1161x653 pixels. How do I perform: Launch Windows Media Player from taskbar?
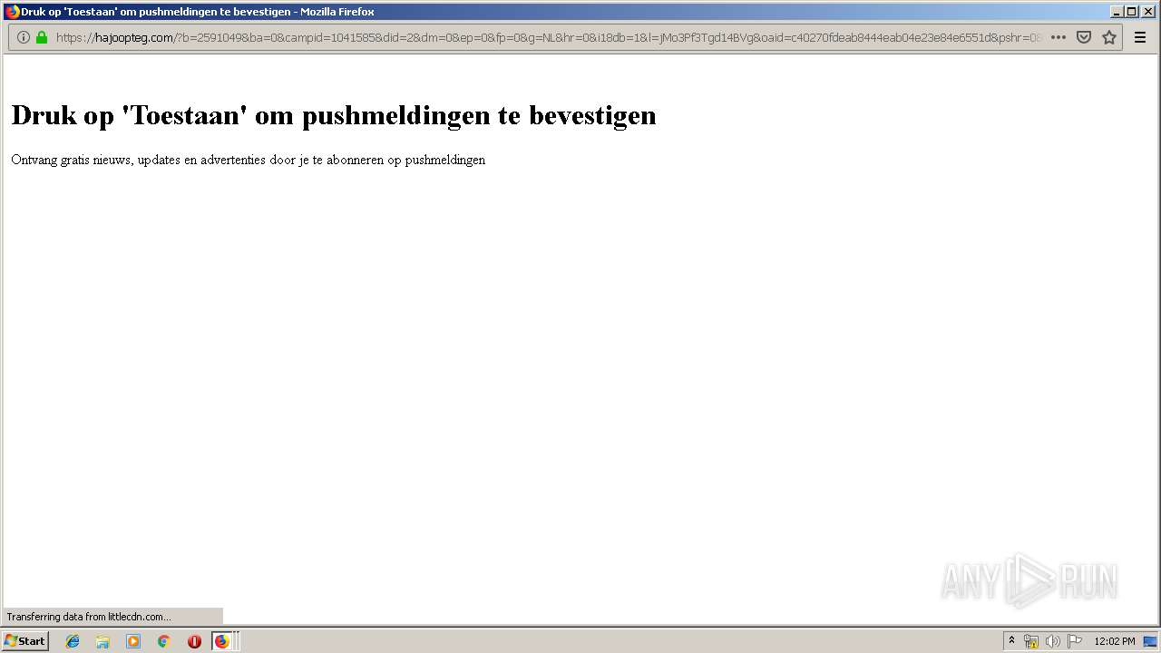133,641
